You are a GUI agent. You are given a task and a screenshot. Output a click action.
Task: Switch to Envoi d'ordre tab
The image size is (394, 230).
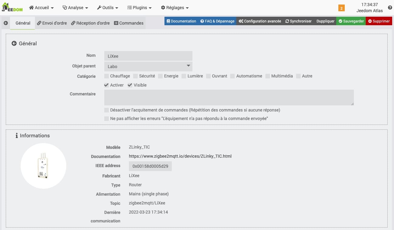click(52, 23)
